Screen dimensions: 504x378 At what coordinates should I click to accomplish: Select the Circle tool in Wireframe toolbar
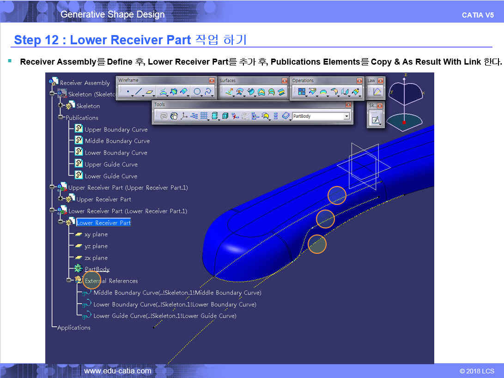coord(197,92)
